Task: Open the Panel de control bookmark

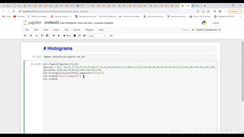Action: coord(61,16)
